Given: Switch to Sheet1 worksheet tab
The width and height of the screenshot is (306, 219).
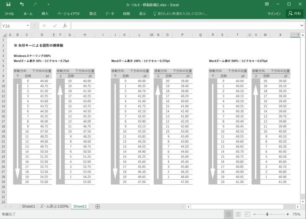Looking at the screenshot, I should pos(29,206).
